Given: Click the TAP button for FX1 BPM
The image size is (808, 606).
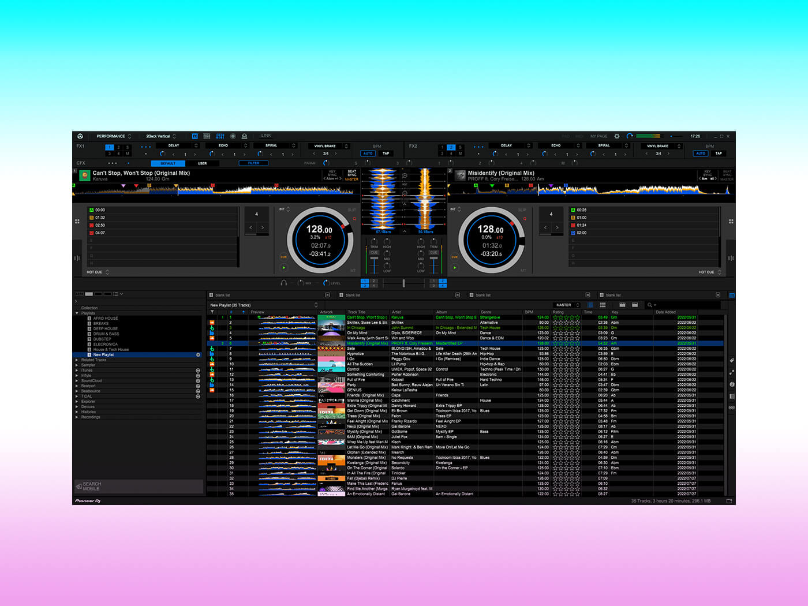Looking at the screenshot, I should coord(385,154).
